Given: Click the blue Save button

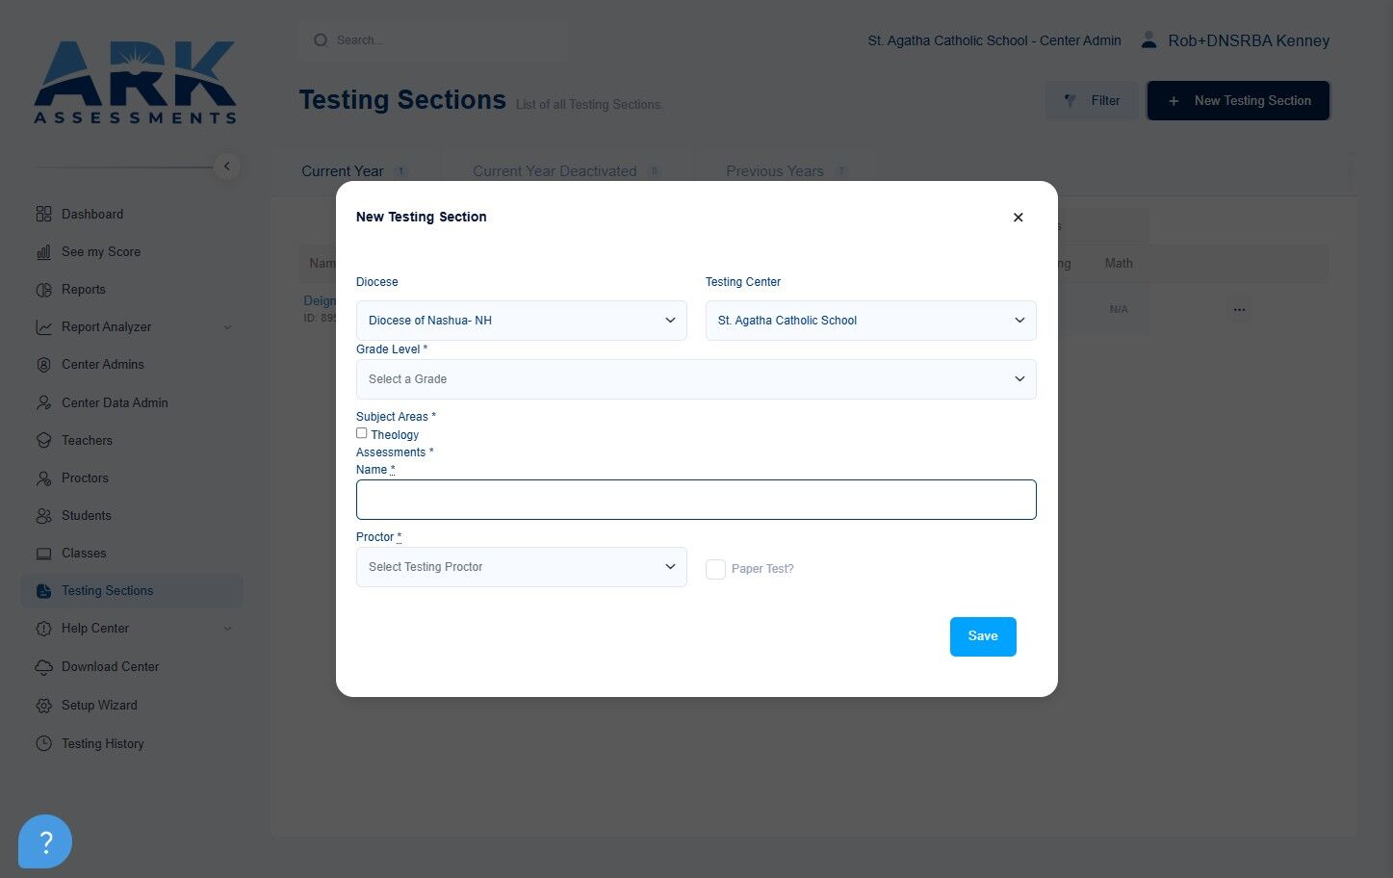Looking at the screenshot, I should pos(983,636).
